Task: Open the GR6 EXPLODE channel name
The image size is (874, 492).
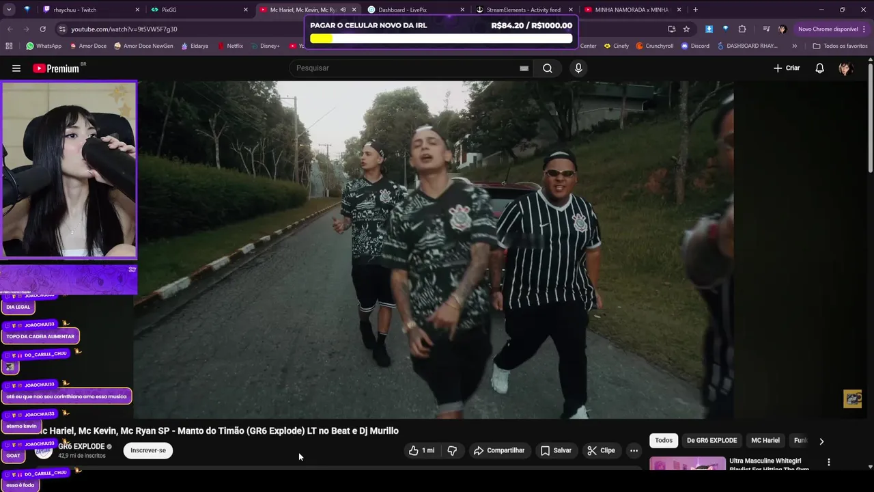Action: pos(81,446)
